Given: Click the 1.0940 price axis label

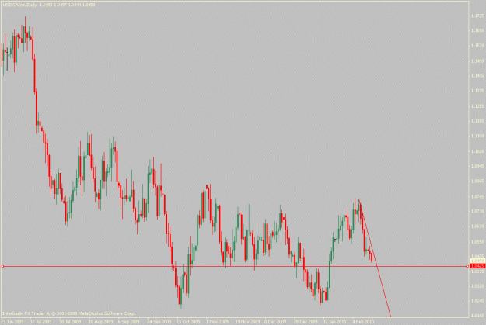Looking at the screenshot, I should point(477,166).
